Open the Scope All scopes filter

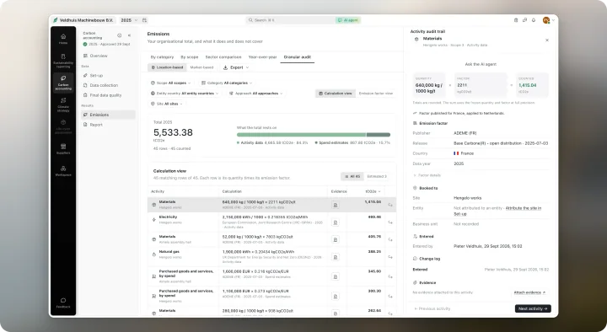170,83
